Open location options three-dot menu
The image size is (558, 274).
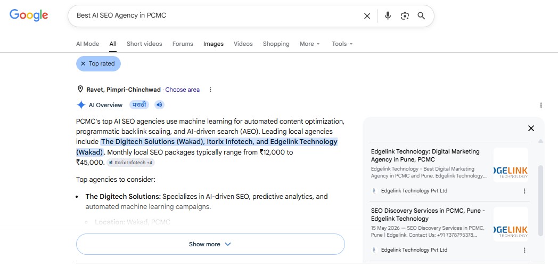pyautogui.click(x=210, y=90)
